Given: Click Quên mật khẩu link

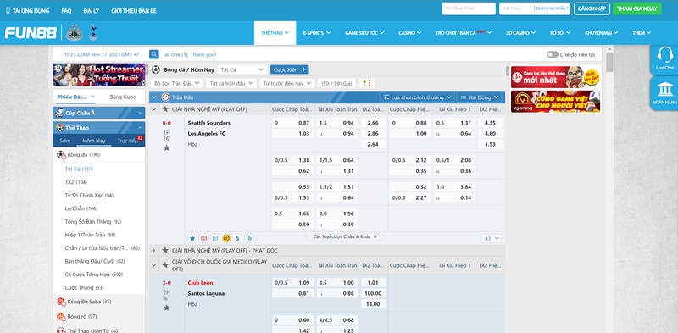Looking at the screenshot, I should [552, 8].
